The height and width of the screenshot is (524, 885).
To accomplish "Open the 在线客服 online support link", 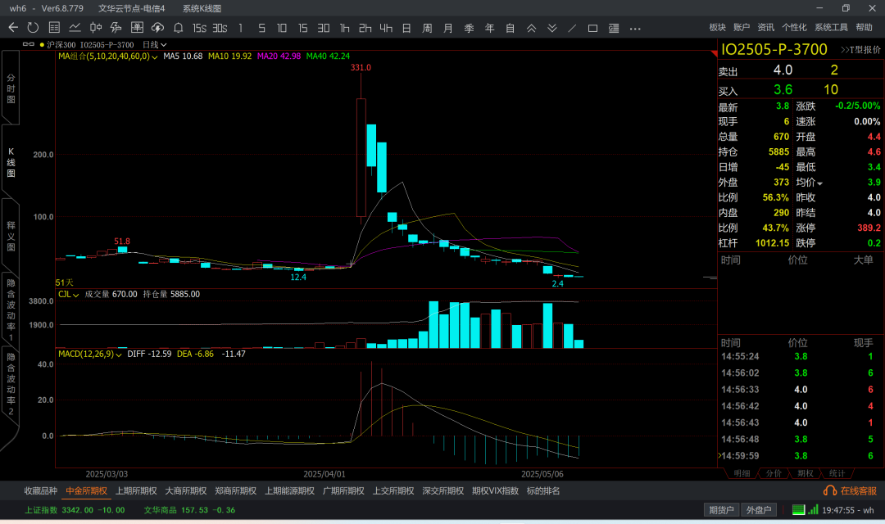I will pyautogui.click(x=850, y=491).
